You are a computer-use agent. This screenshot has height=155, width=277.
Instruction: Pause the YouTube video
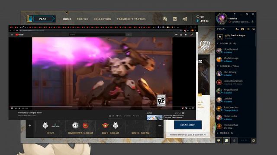[12, 108]
